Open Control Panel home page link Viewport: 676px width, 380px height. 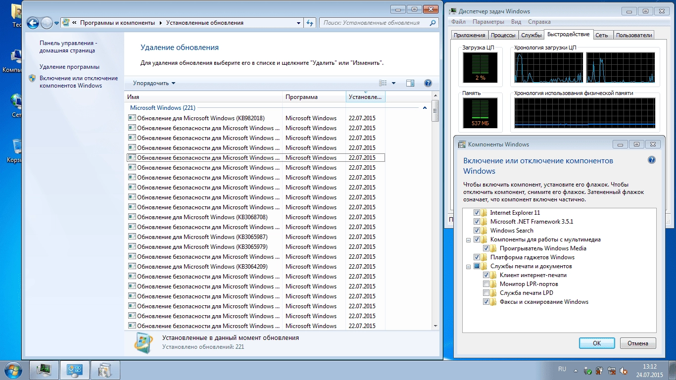(68, 47)
